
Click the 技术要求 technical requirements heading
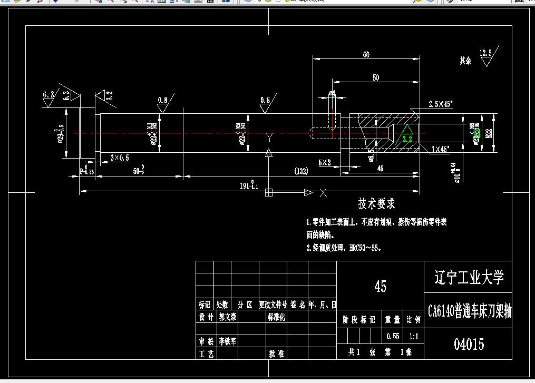tap(377, 203)
